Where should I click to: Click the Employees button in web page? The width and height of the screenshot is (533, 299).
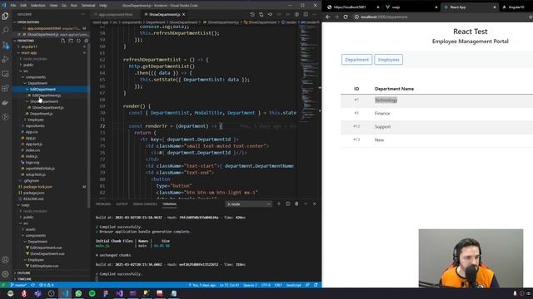coord(389,60)
